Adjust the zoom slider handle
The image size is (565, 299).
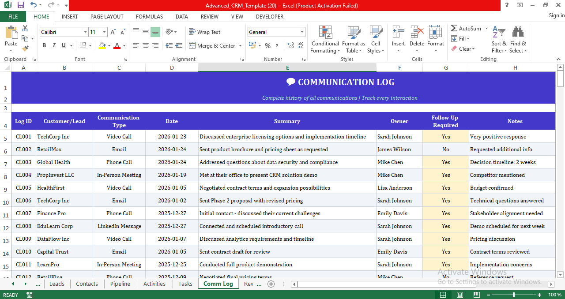pyautogui.click(x=513, y=295)
